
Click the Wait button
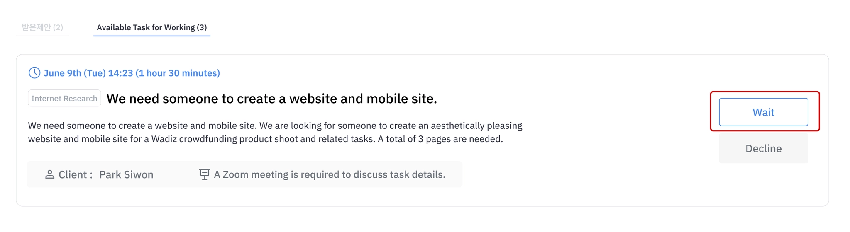click(763, 112)
